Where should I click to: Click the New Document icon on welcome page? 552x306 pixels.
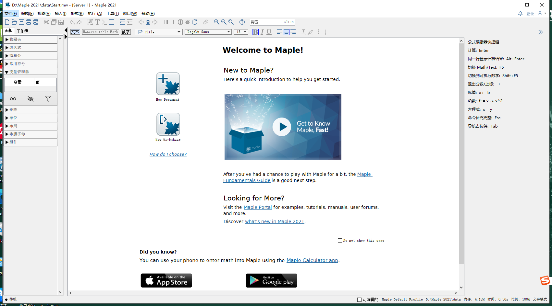(168, 84)
